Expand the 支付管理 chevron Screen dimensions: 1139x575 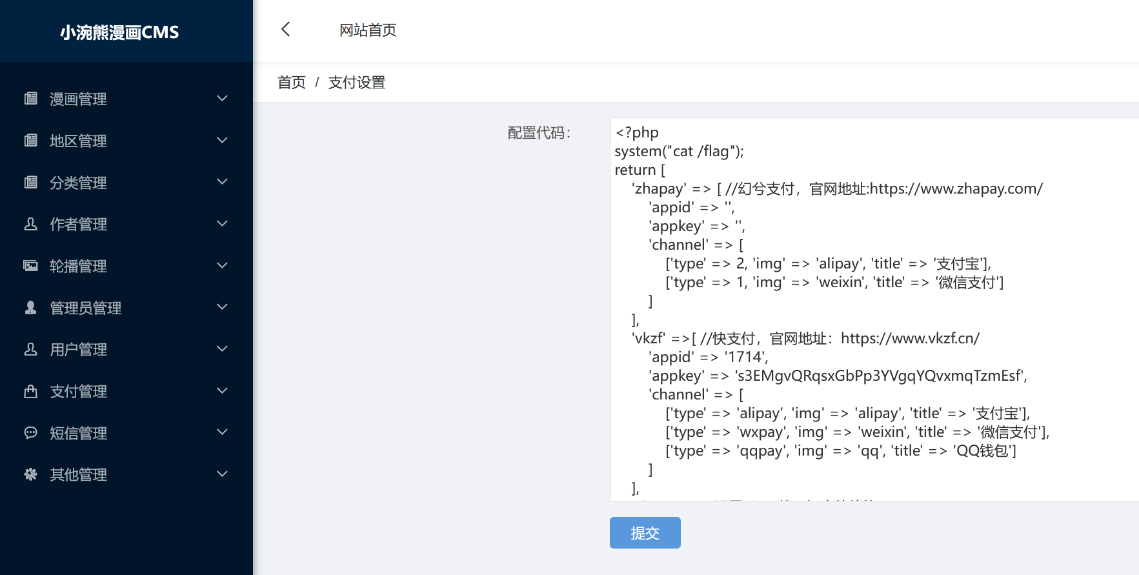click(x=222, y=390)
